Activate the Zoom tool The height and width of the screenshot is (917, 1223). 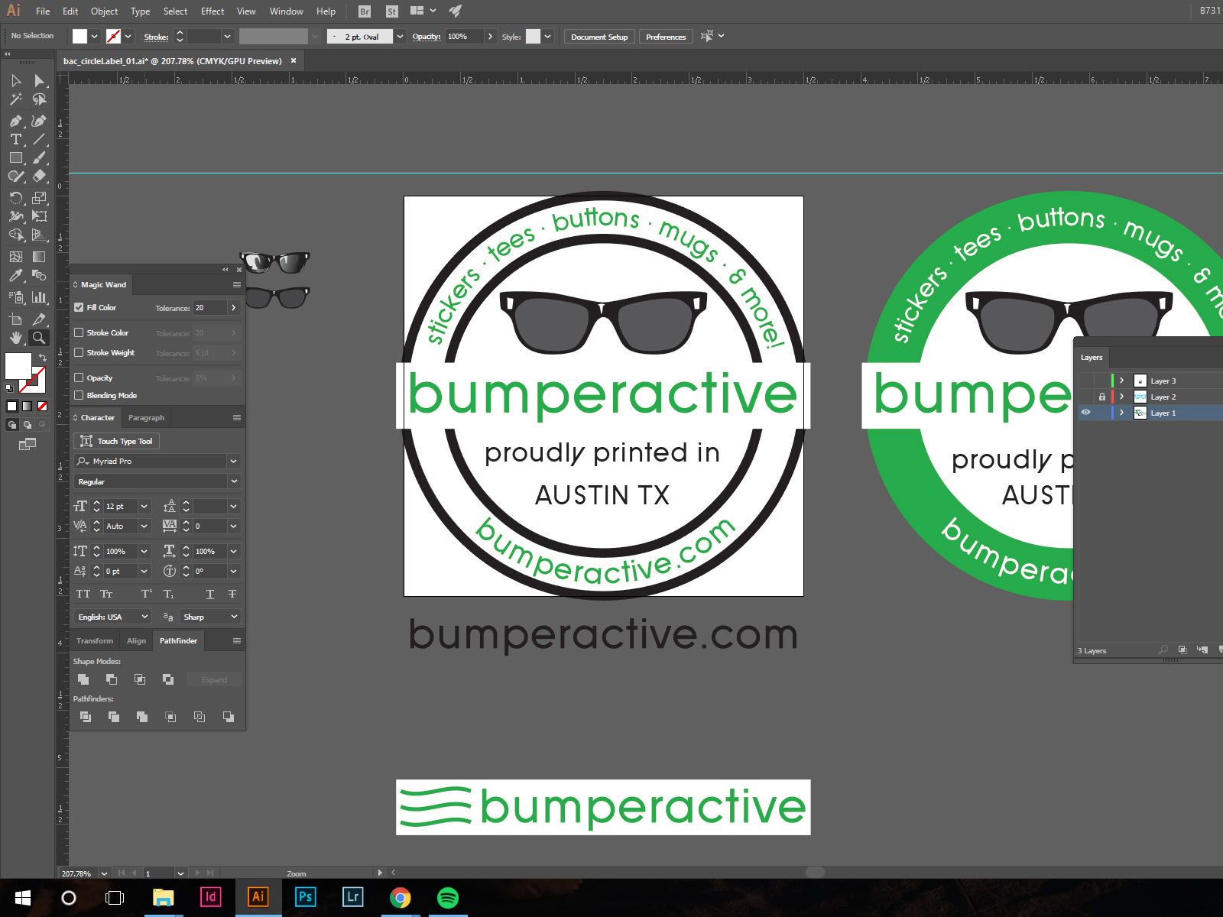(x=39, y=338)
